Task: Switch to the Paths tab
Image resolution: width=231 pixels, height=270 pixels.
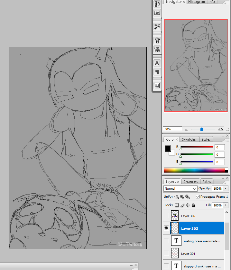Action: tap(207, 182)
